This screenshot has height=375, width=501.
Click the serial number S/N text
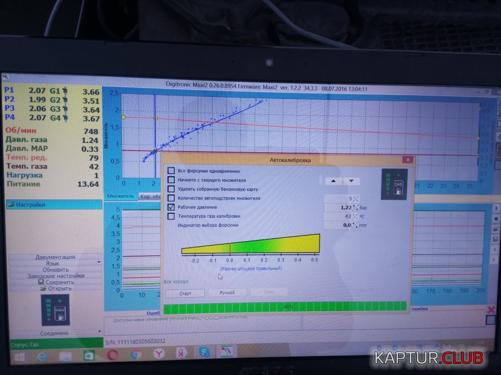point(135,342)
